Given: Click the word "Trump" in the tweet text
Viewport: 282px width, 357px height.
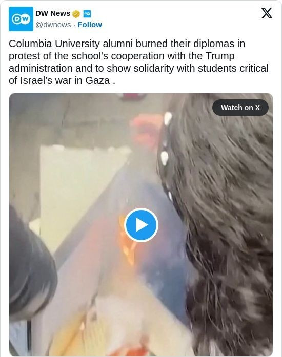Looking at the screenshot, I should (x=220, y=56).
